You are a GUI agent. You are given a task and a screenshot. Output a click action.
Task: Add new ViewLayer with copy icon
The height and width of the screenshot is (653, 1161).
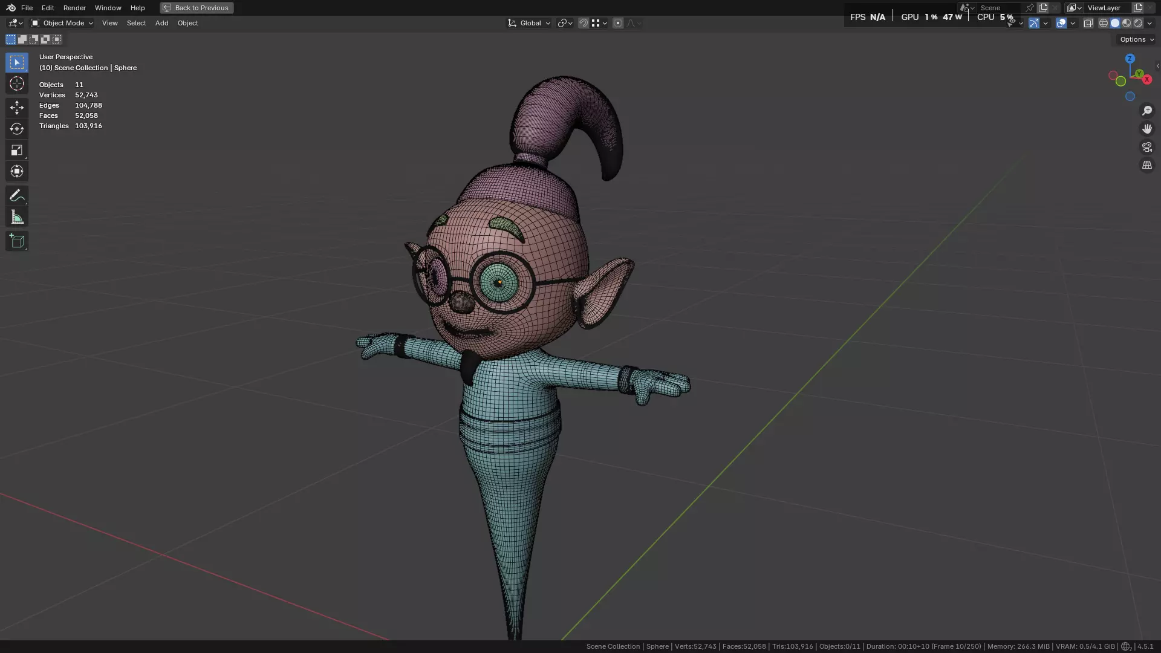(x=1138, y=8)
